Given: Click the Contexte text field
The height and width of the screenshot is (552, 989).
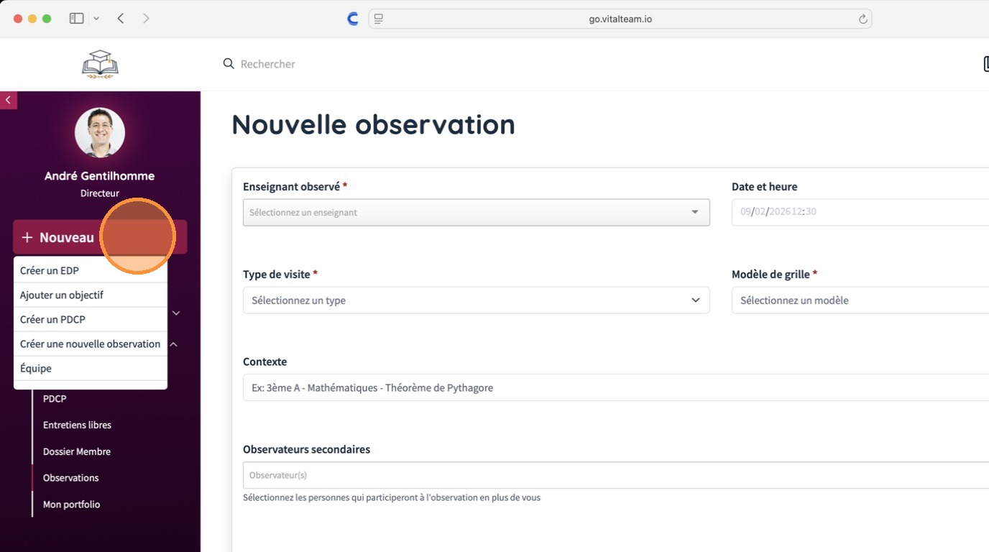Looking at the screenshot, I should [x=615, y=388].
